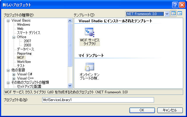Select the テスト project type

tap(21, 66)
